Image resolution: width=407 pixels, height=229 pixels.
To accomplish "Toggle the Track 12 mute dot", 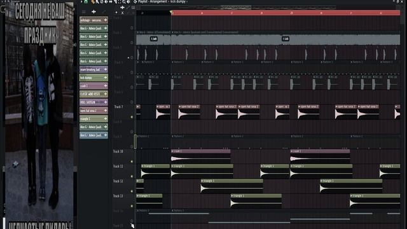I will [132, 191].
